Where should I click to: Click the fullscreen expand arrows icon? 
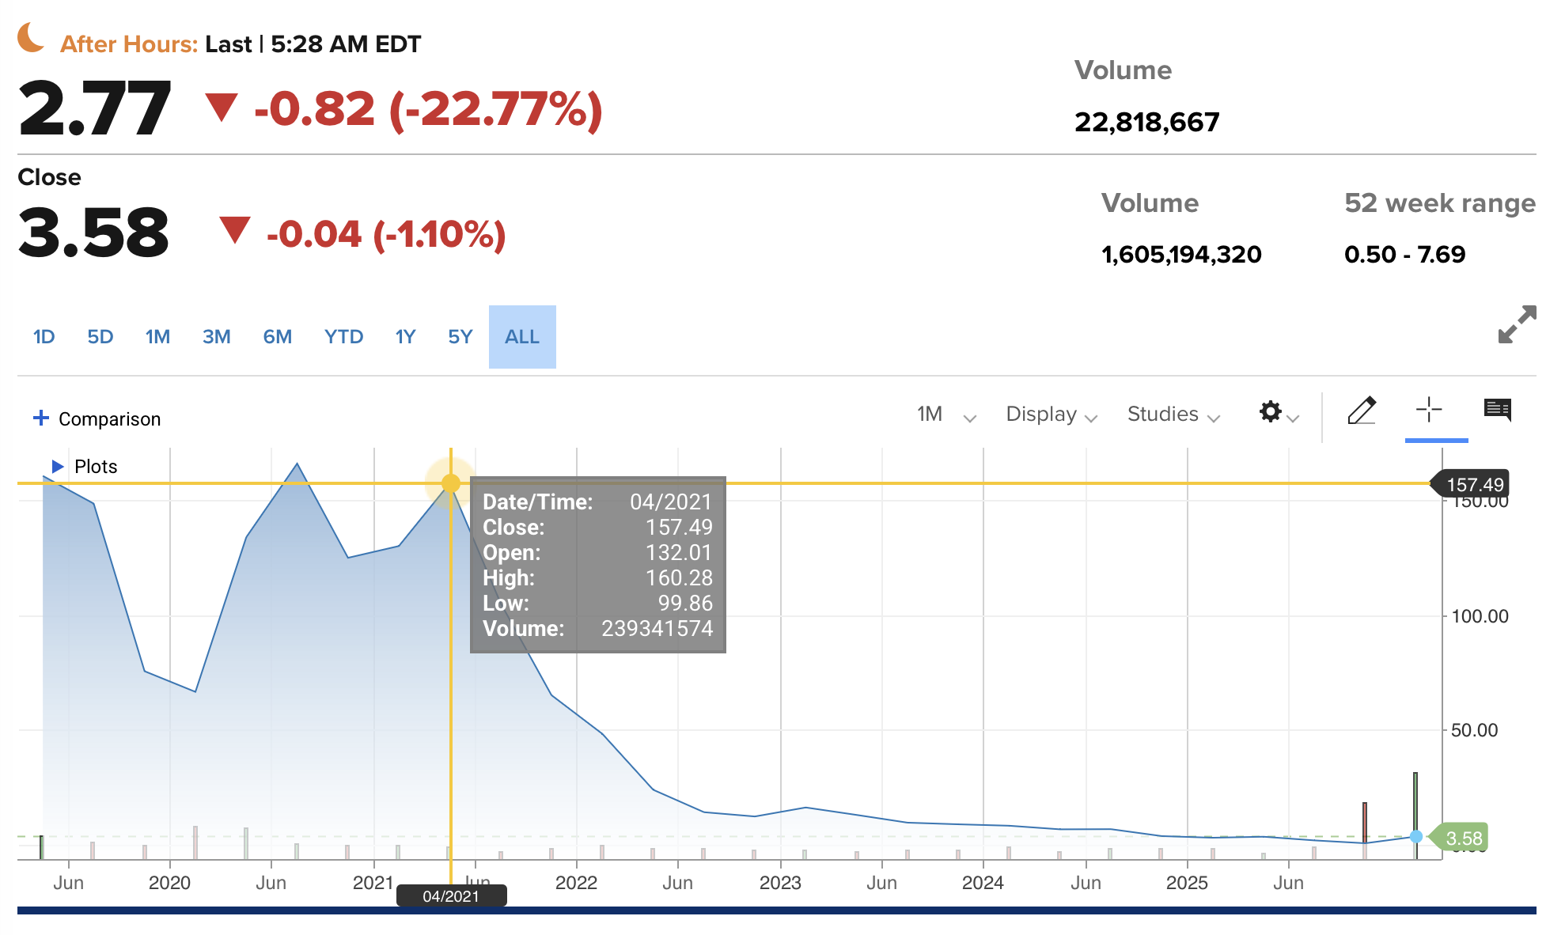(1517, 324)
